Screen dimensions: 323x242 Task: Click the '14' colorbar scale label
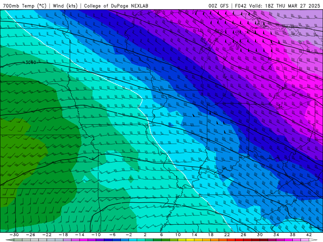[x=194, y=235]
